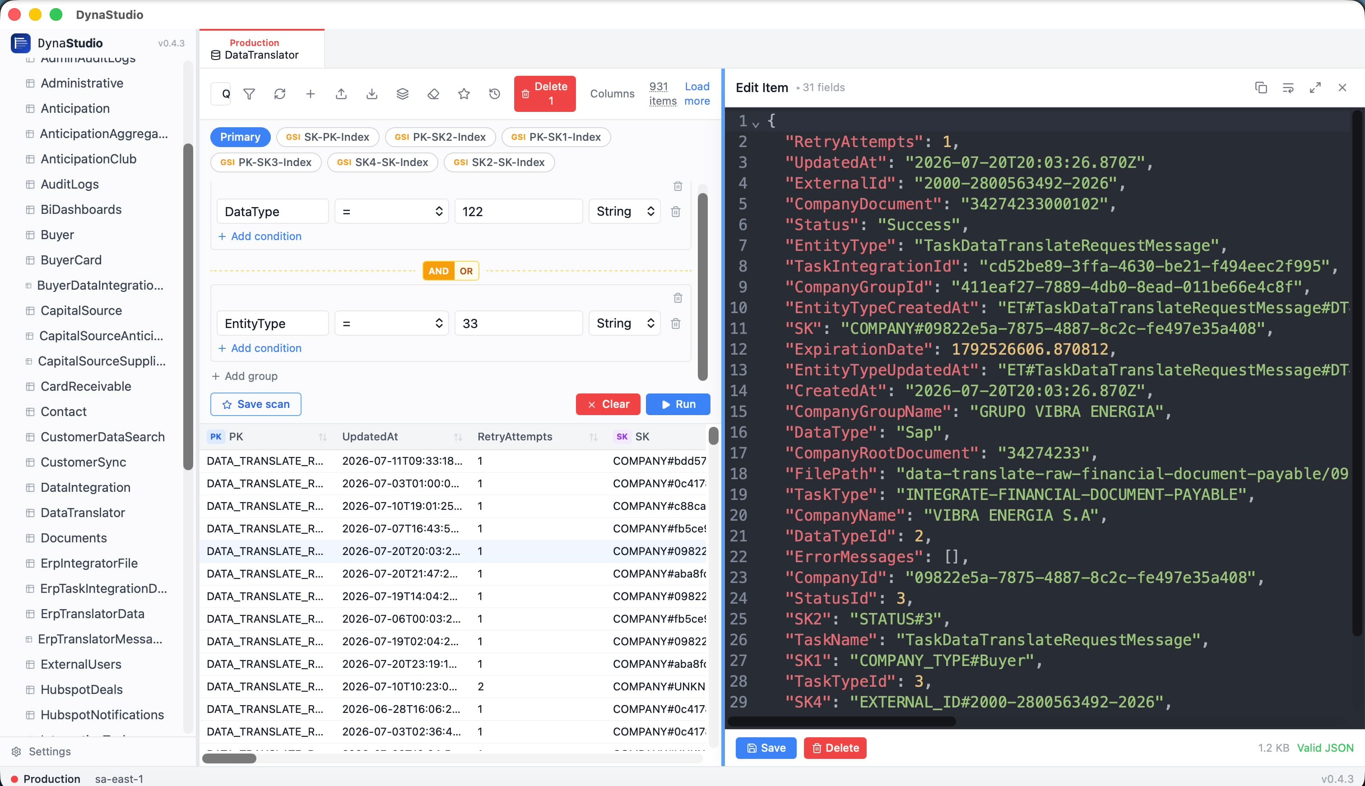1365x786 pixels.
Task: Click value field containing 122
Action: (x=518, y=212)
